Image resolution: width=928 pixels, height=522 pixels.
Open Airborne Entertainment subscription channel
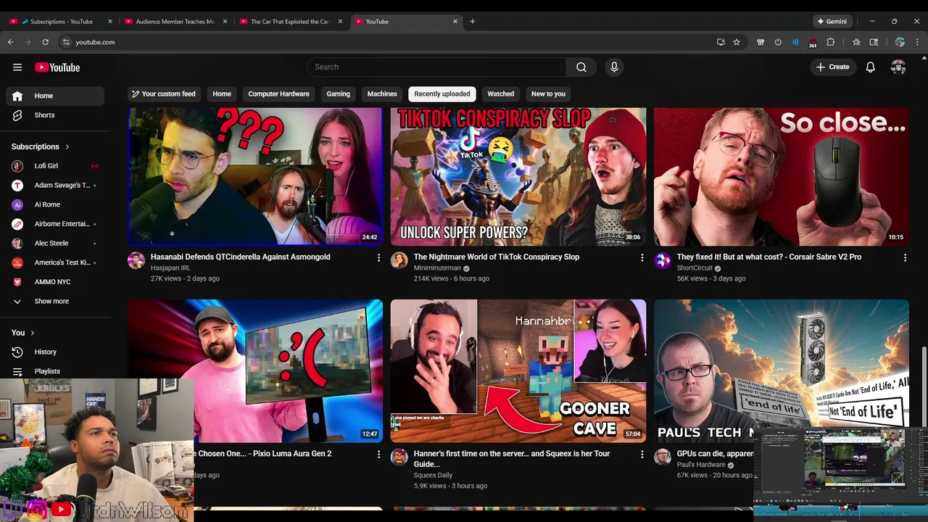(x=55, y=224)
